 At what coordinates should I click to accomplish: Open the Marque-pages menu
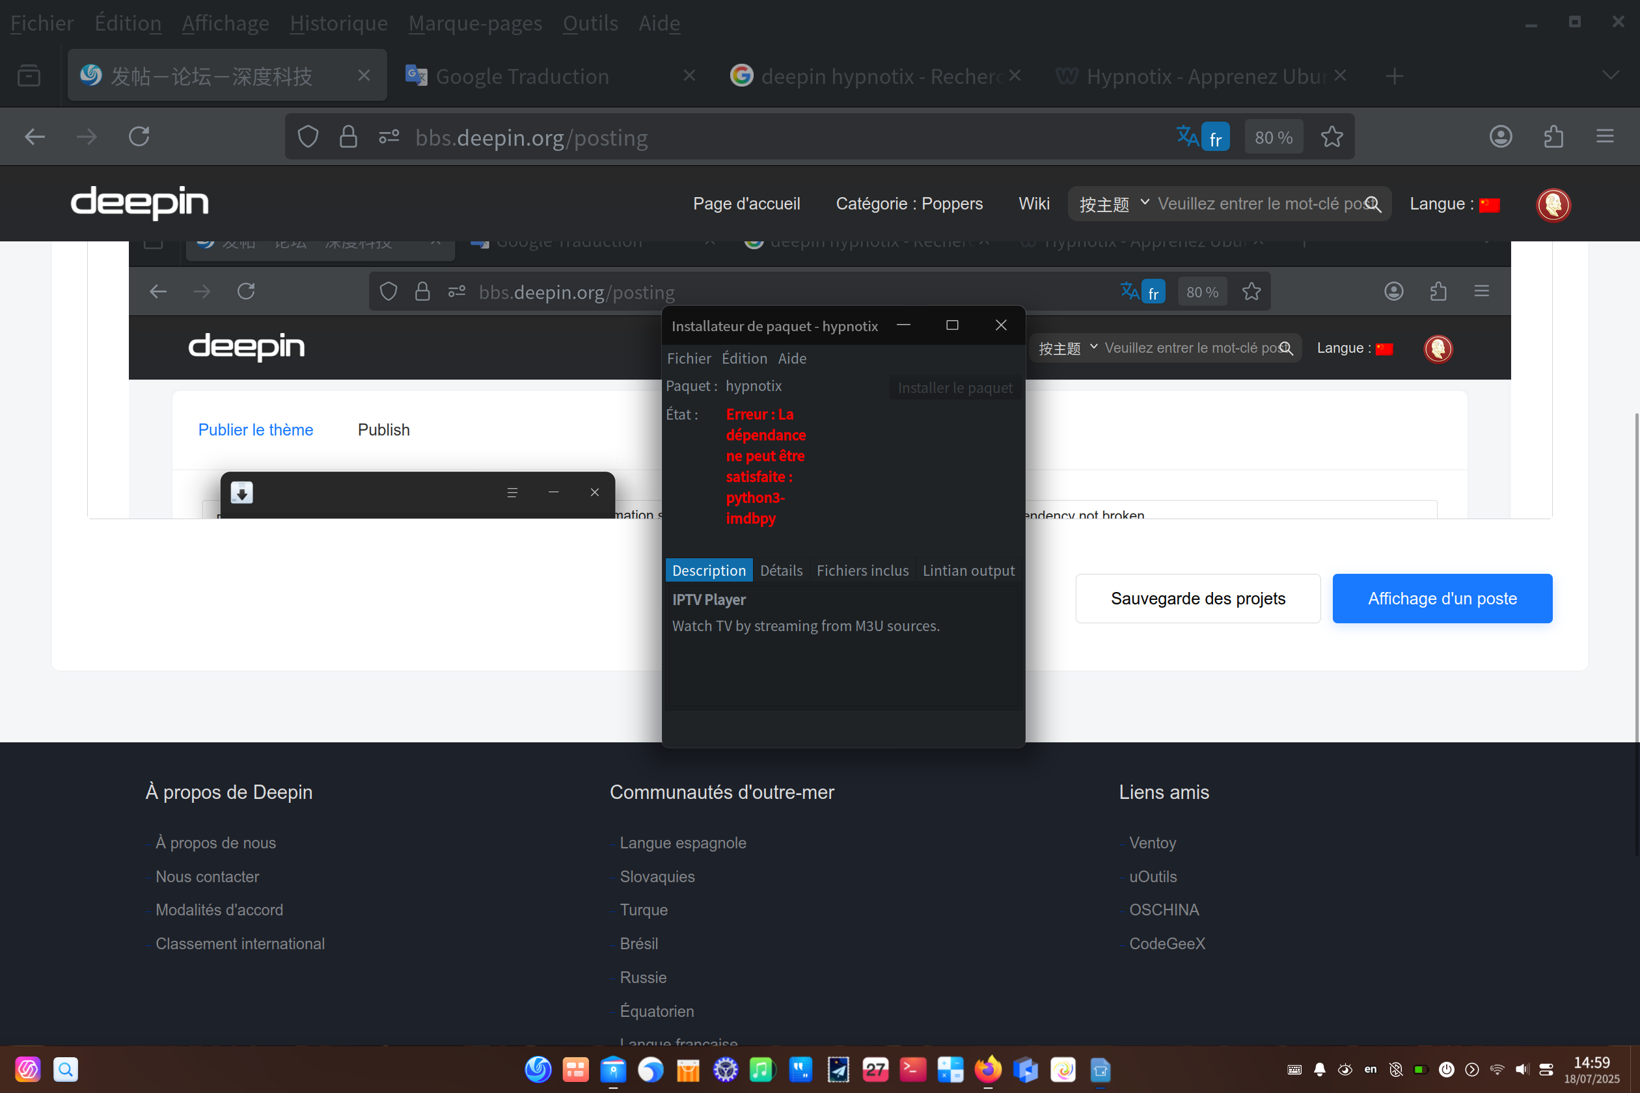[x=475, y=23]
